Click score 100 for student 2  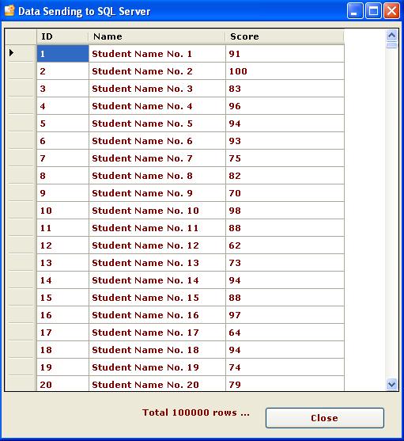coord(285,71)
